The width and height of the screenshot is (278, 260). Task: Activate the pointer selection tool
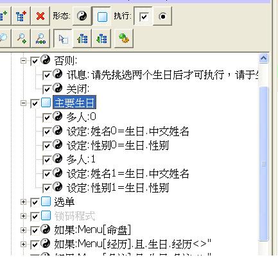click(63, 39)
